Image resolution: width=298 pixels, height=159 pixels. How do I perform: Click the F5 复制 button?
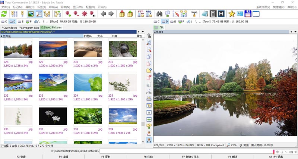point(106,157)
